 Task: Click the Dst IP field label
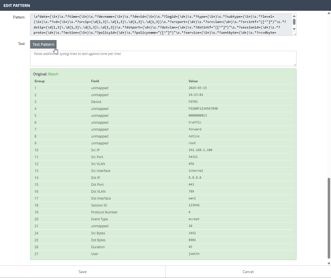tap(95, 178)
